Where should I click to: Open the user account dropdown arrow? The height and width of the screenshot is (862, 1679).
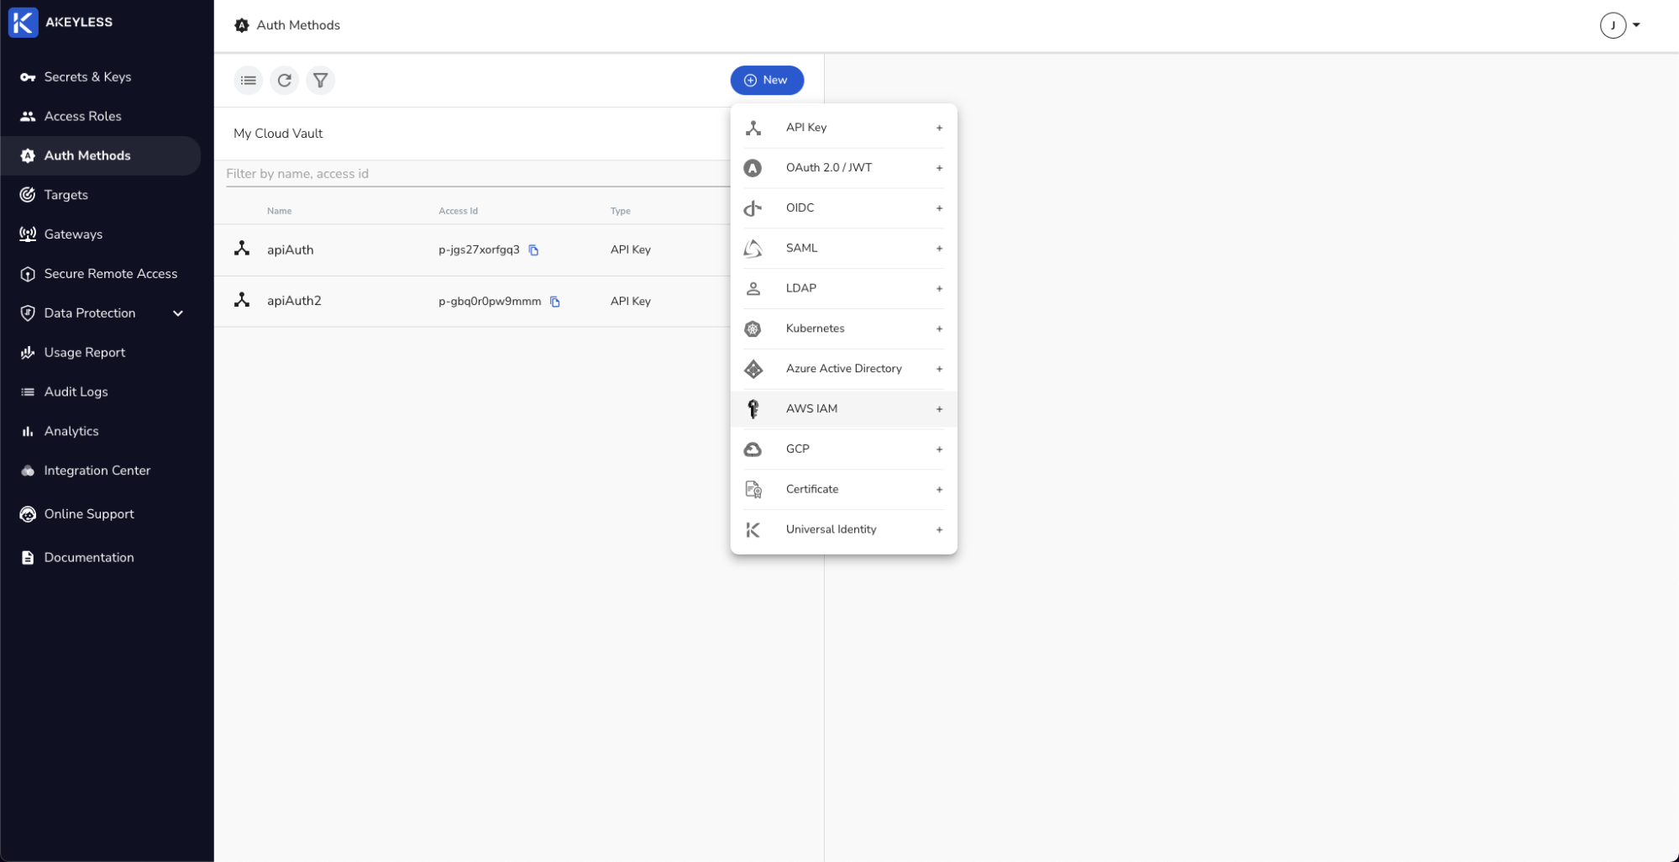[x=1636, y=25]
